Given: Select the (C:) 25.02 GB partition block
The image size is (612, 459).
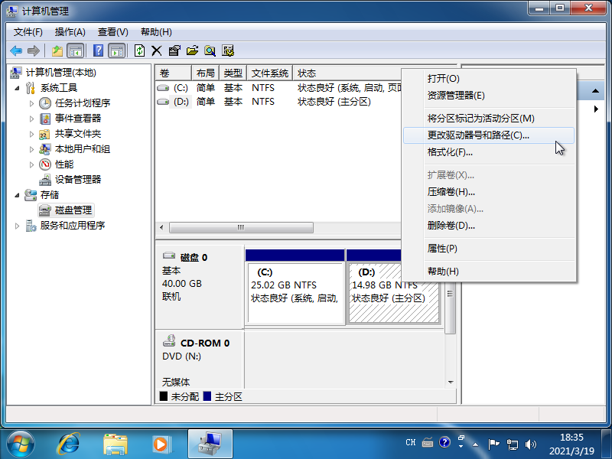Looking at the screenshot, I should click(x=295, y=293).
